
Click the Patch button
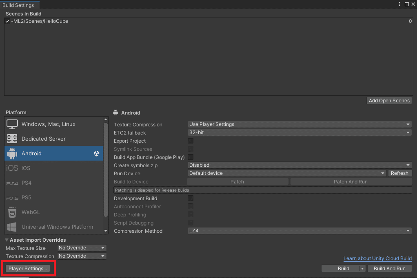[x=237, y=182]
